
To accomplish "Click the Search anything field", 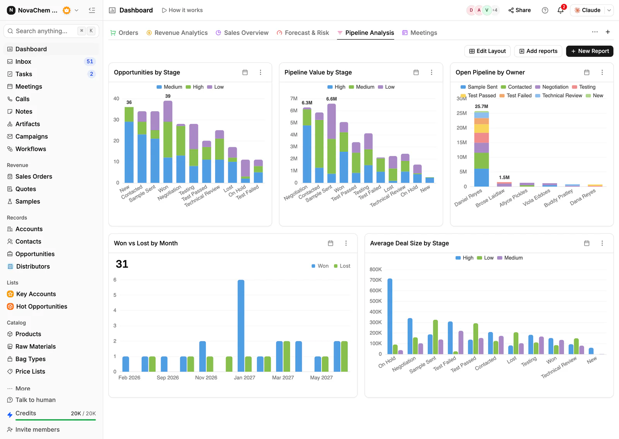I will click(x=51, y=31).
